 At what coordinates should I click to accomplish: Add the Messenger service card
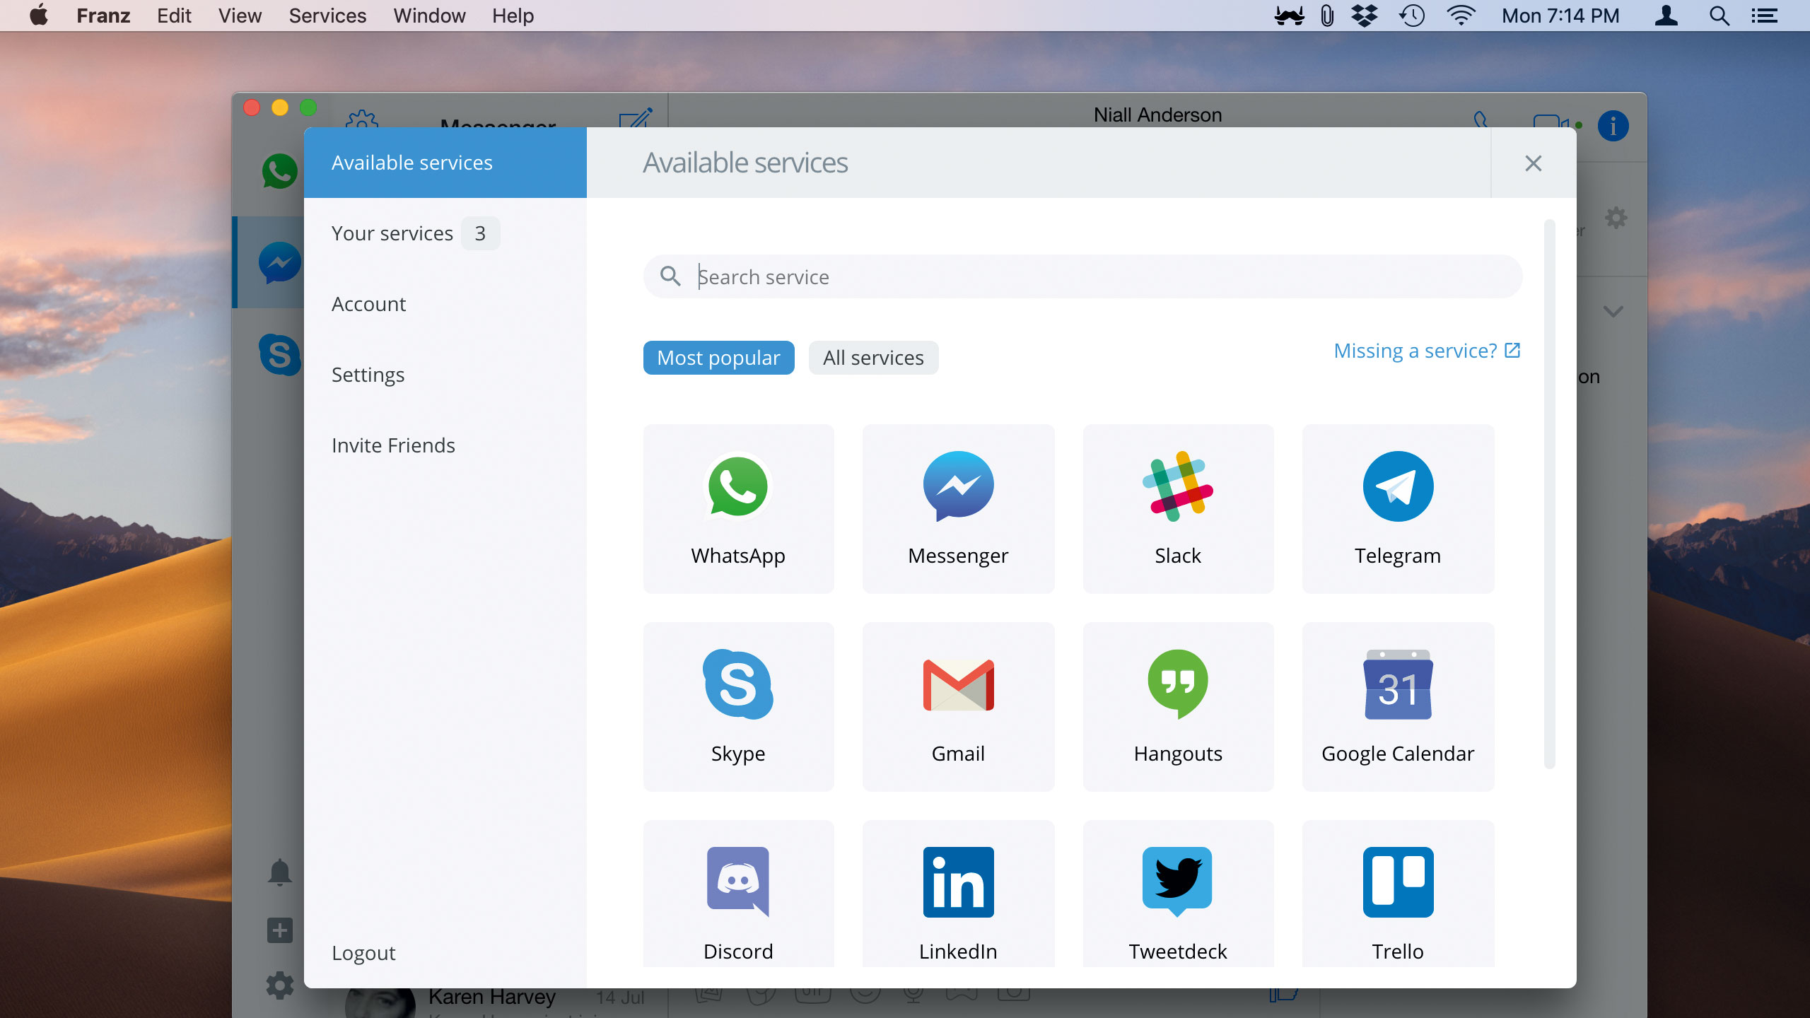point(958,509)
